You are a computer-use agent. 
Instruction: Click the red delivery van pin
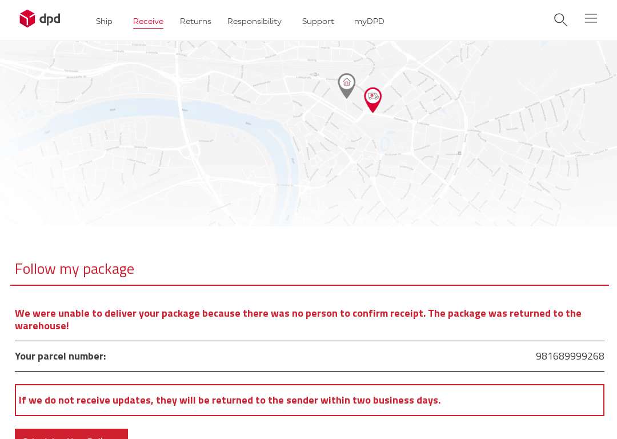372,99
